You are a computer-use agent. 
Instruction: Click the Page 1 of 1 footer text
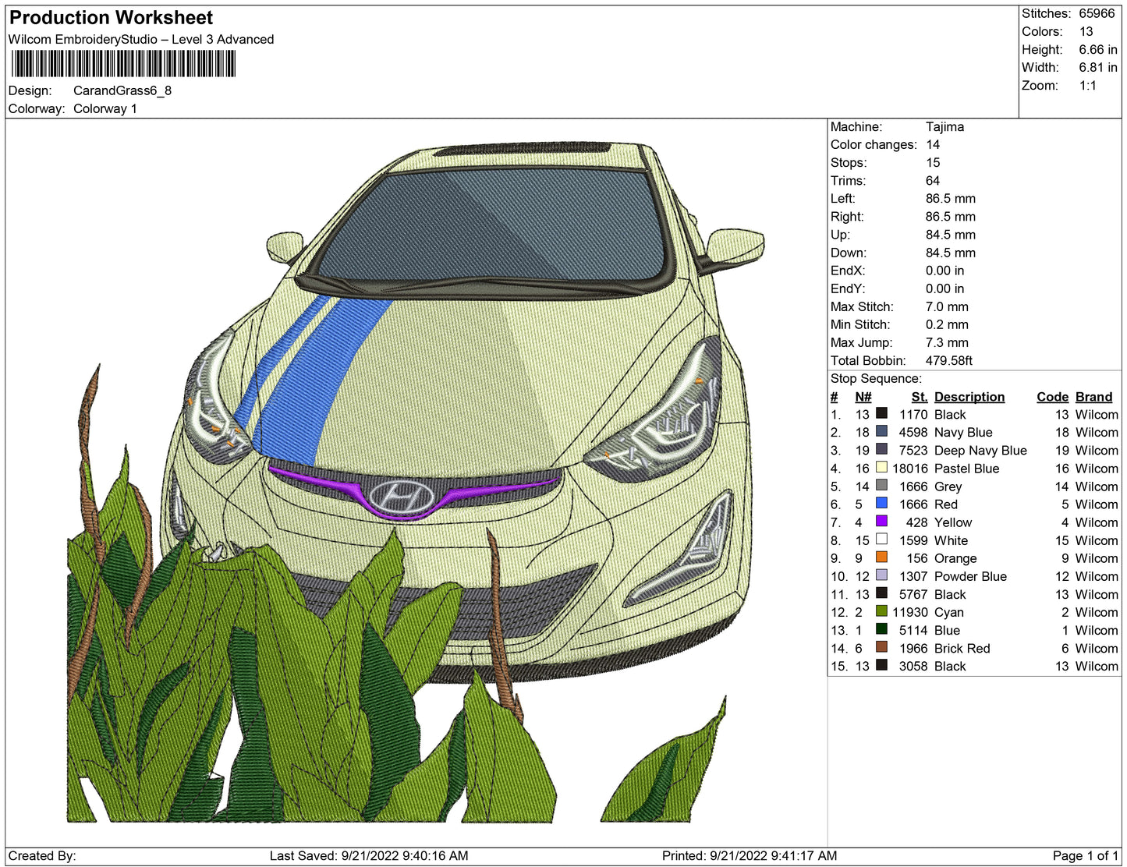click(1085, 855)
